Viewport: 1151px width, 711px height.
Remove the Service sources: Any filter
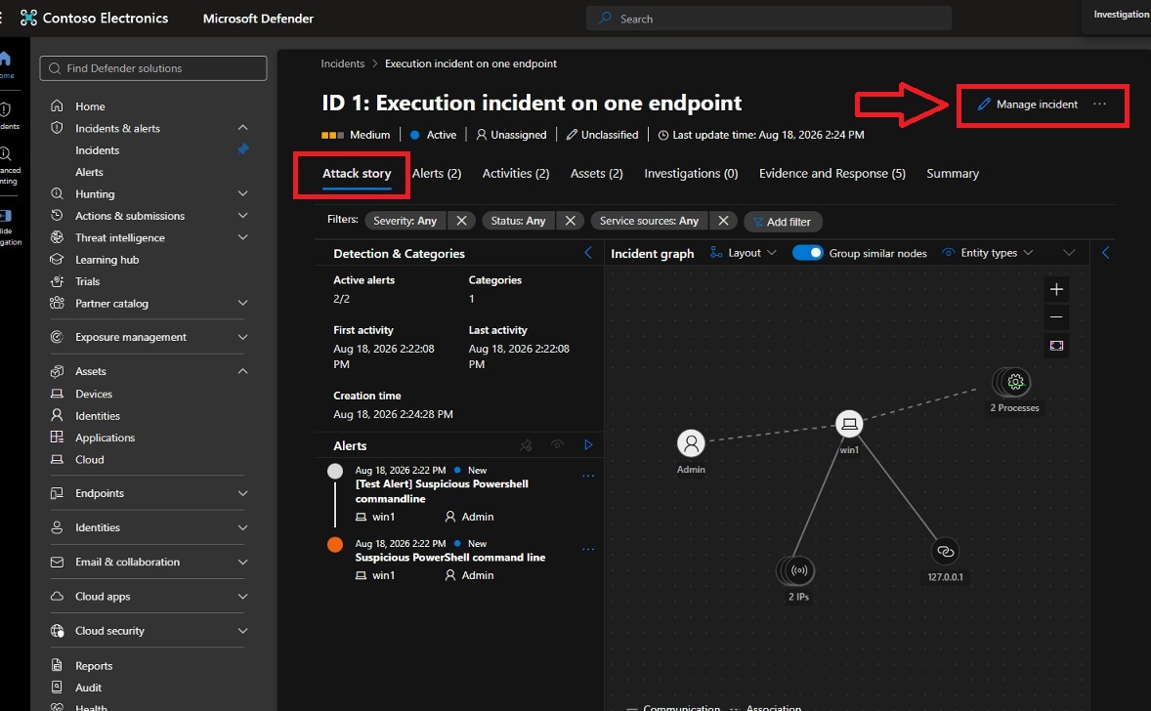coord(723,221)
